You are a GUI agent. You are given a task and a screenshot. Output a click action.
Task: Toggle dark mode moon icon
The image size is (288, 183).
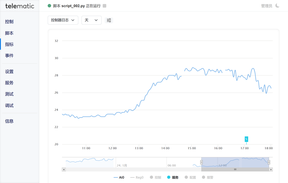[277, 6]
